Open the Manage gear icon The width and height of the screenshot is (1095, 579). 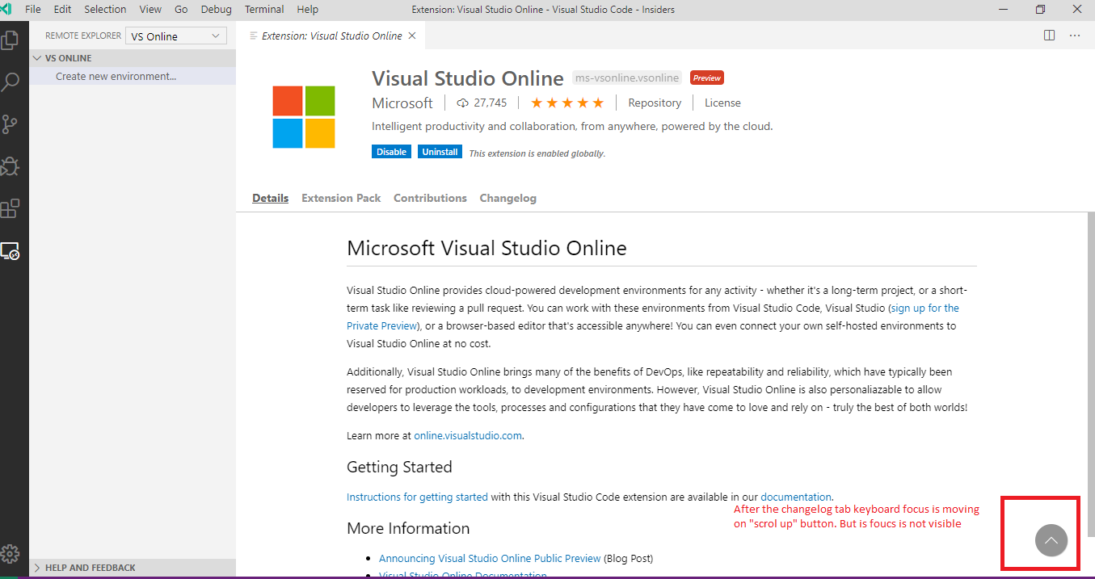click(11, 554)
